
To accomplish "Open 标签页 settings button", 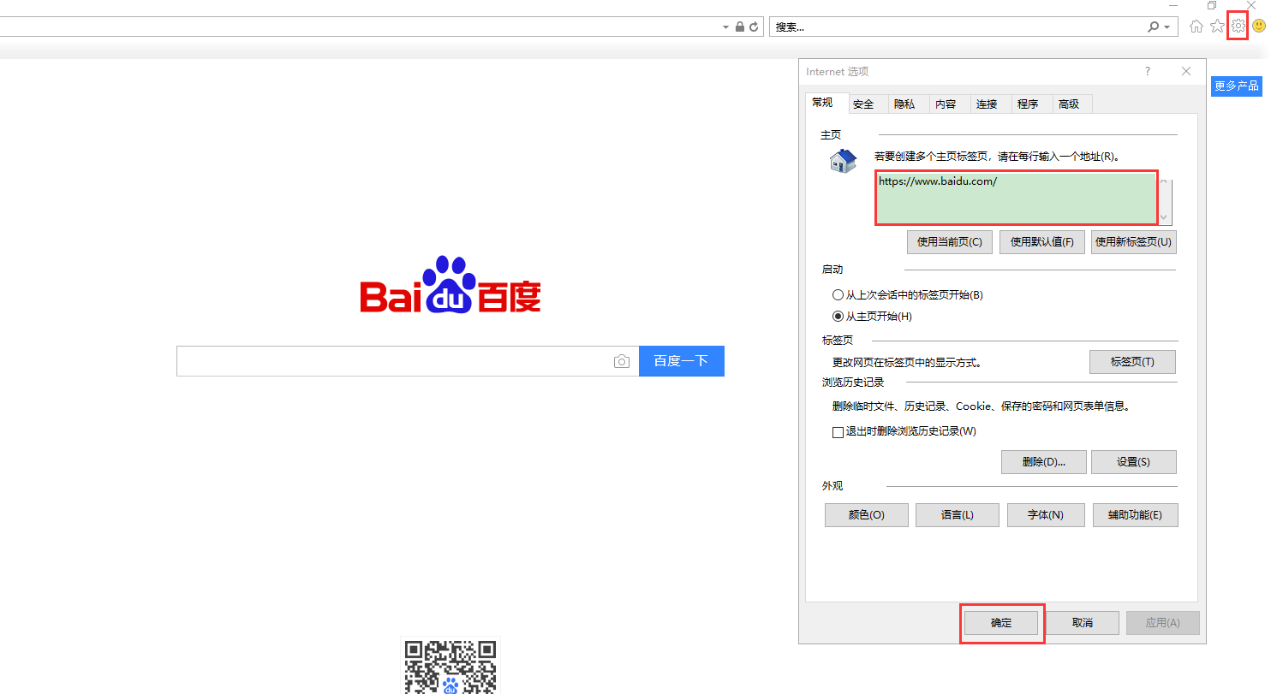I will pos(1132,362).
